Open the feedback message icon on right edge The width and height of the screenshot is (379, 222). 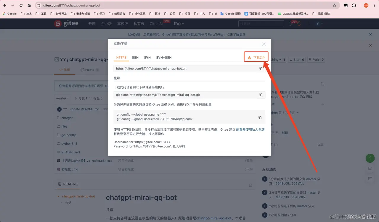click(x=370, y=179)
